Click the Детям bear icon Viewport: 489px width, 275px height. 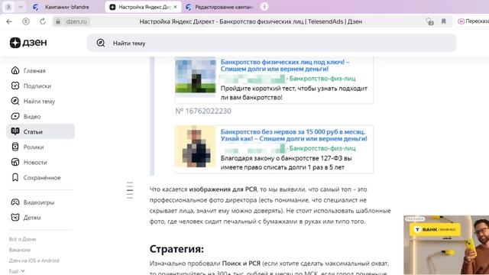click(x=15, y=217)
